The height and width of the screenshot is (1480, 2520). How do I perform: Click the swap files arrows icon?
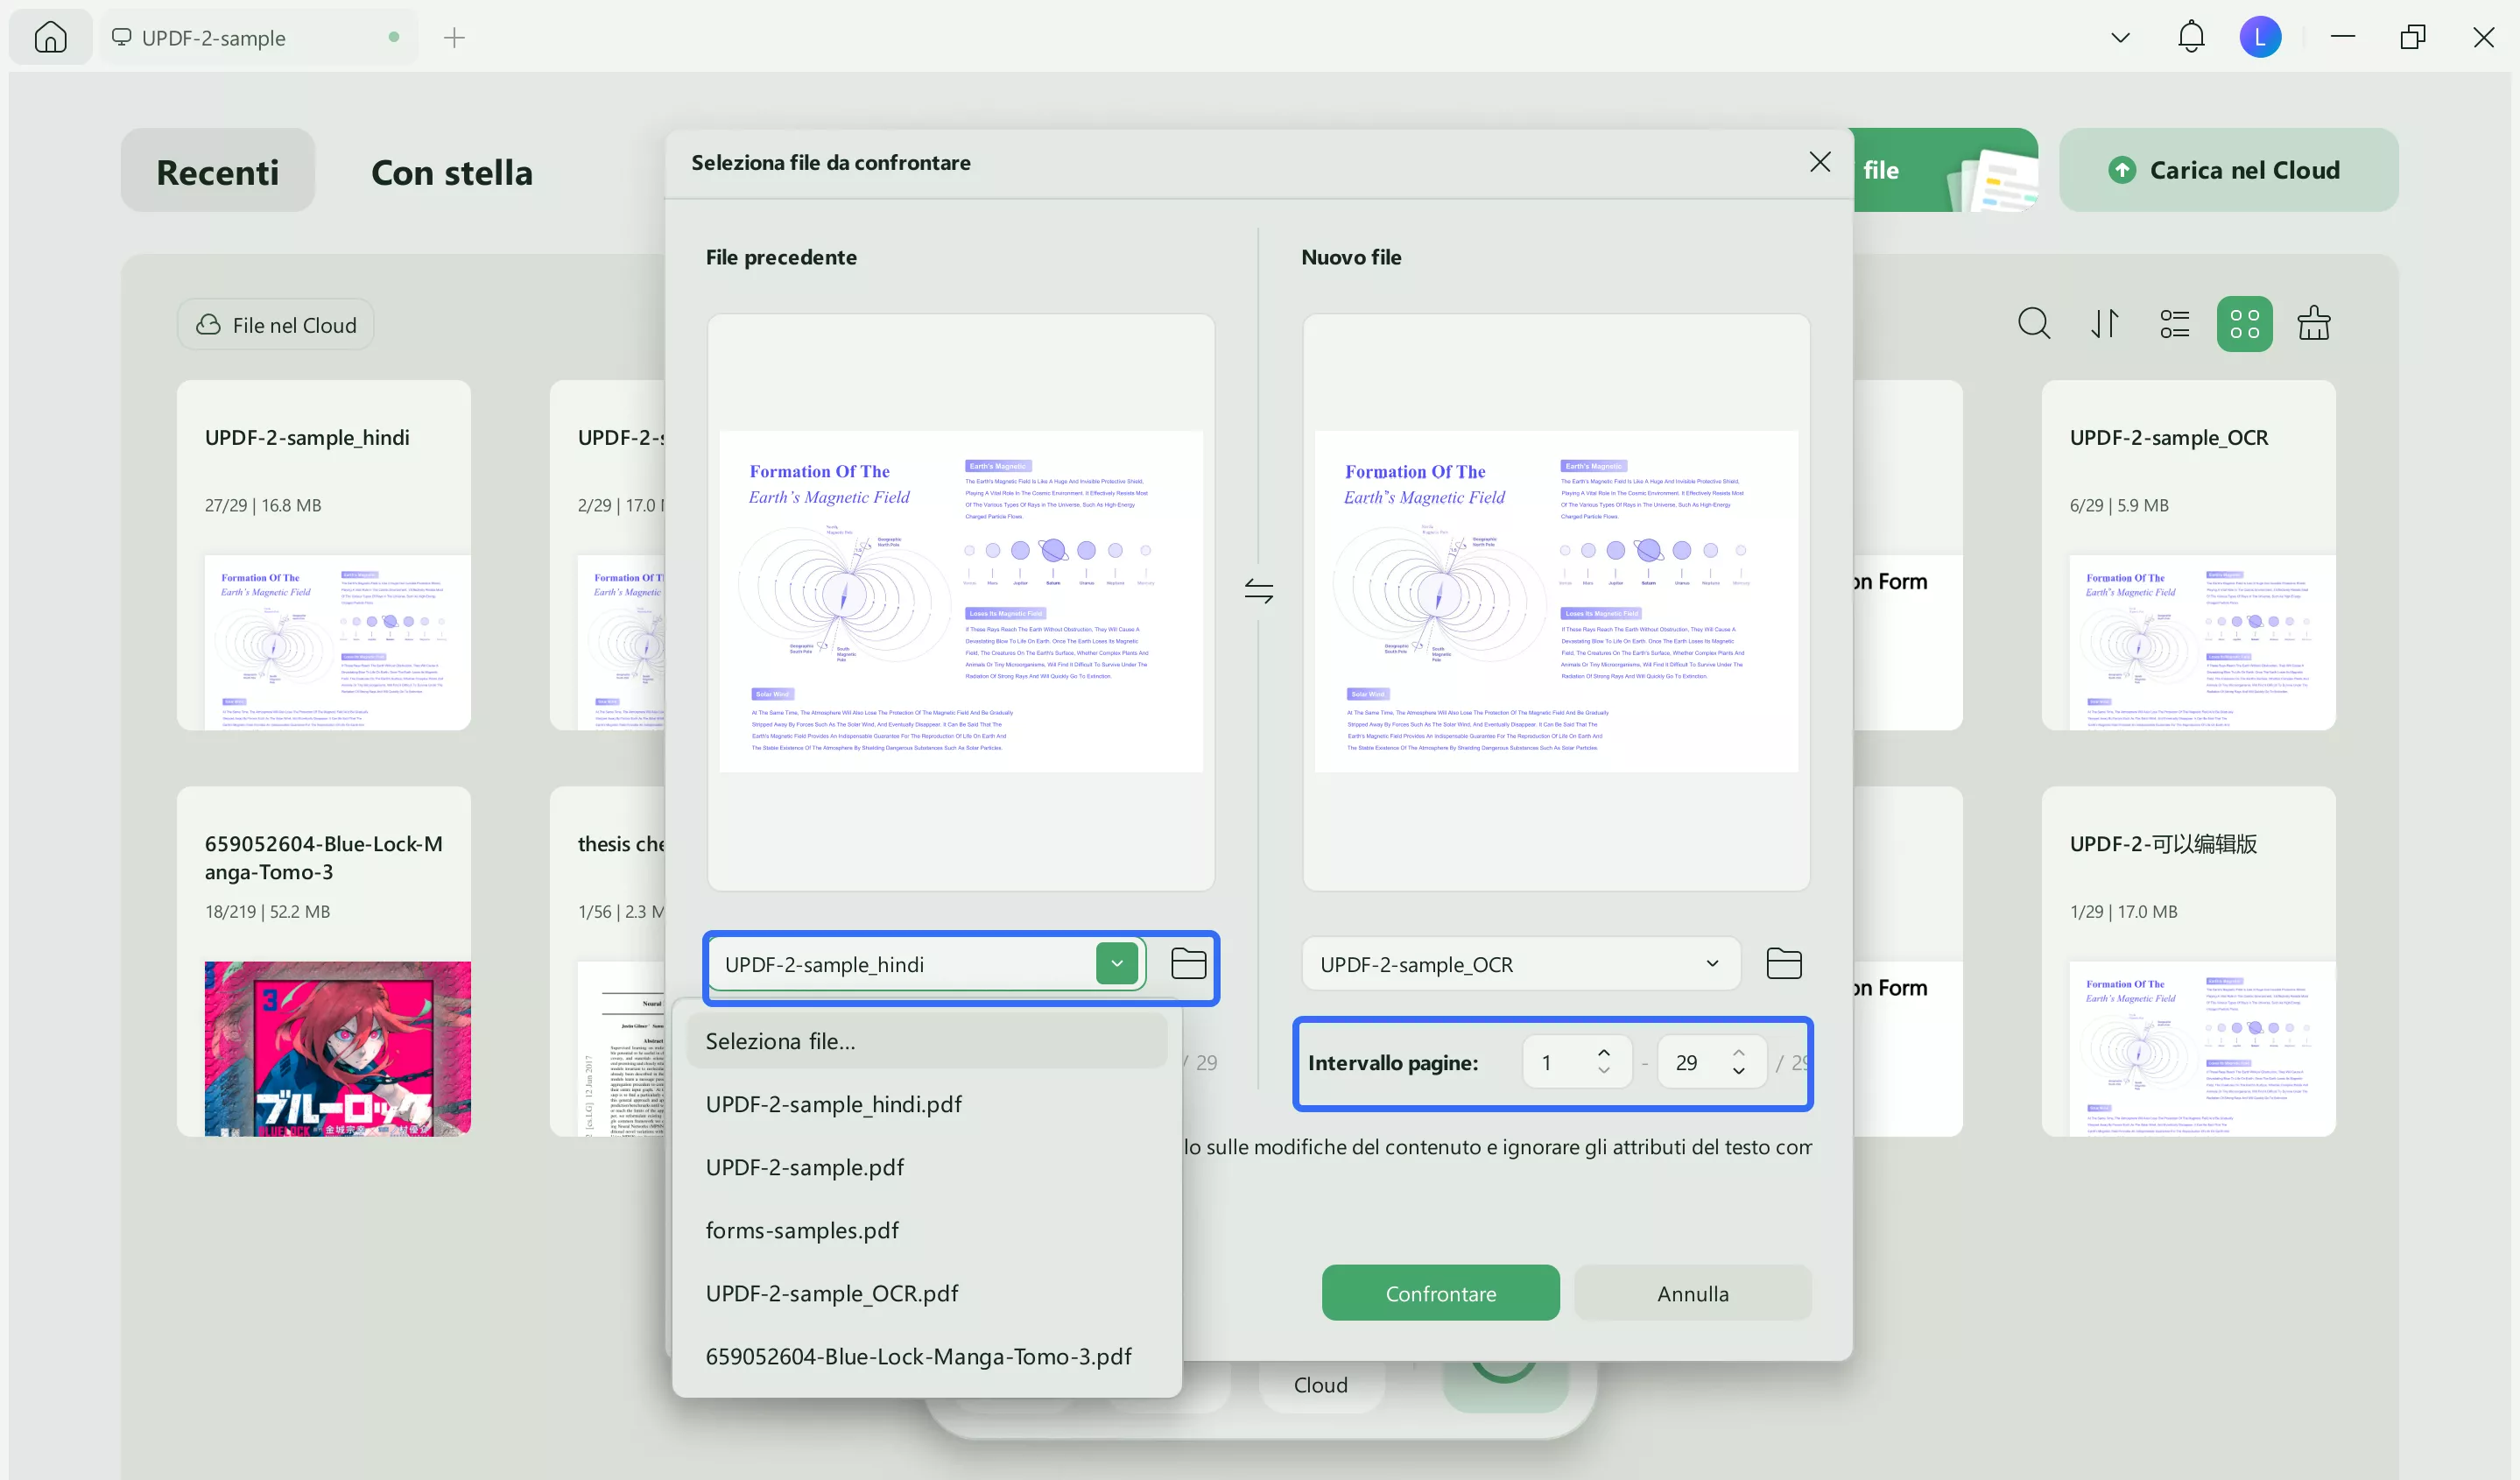[1258, 591]
